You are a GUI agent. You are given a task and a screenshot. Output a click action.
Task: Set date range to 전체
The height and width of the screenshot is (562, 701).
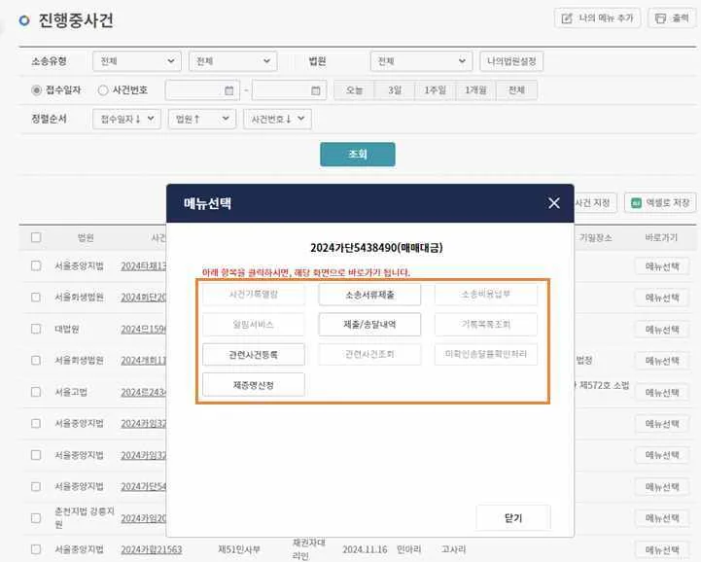(516, 90)
